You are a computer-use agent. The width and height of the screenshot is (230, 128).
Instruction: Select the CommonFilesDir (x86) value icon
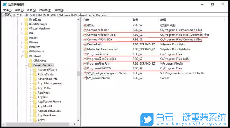tap(85, 35)
